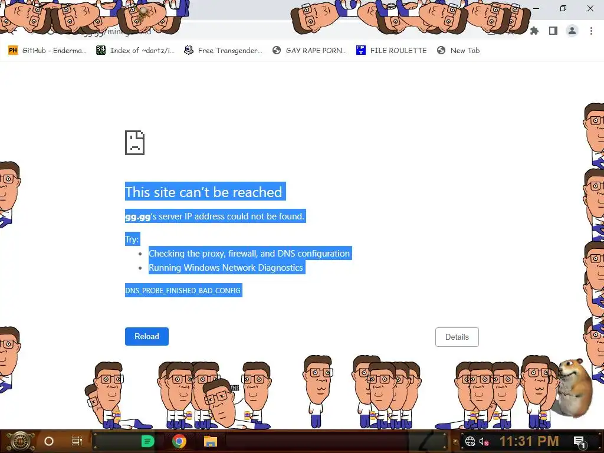
Task: Click the gg.gg's server IP address message
Action: (x=215, y=216)
